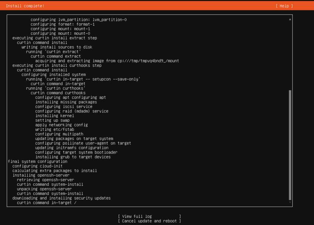Click the View full log button
This screenshot has height=225, width=314.
tap(149, 216)
